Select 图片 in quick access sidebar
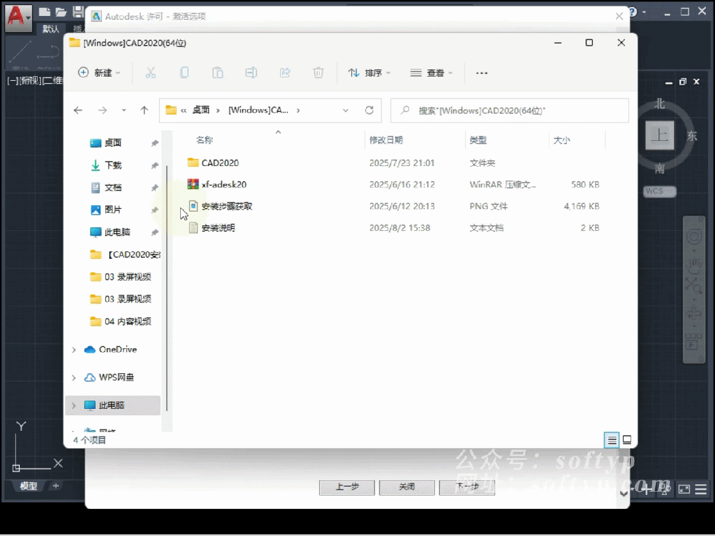715x536 pixels. point(113,210)
